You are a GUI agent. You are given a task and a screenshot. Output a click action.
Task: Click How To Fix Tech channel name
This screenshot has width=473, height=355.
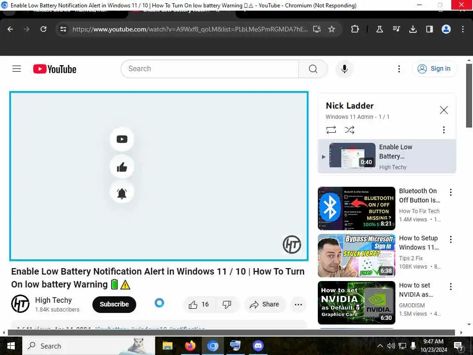pos(419,211)
